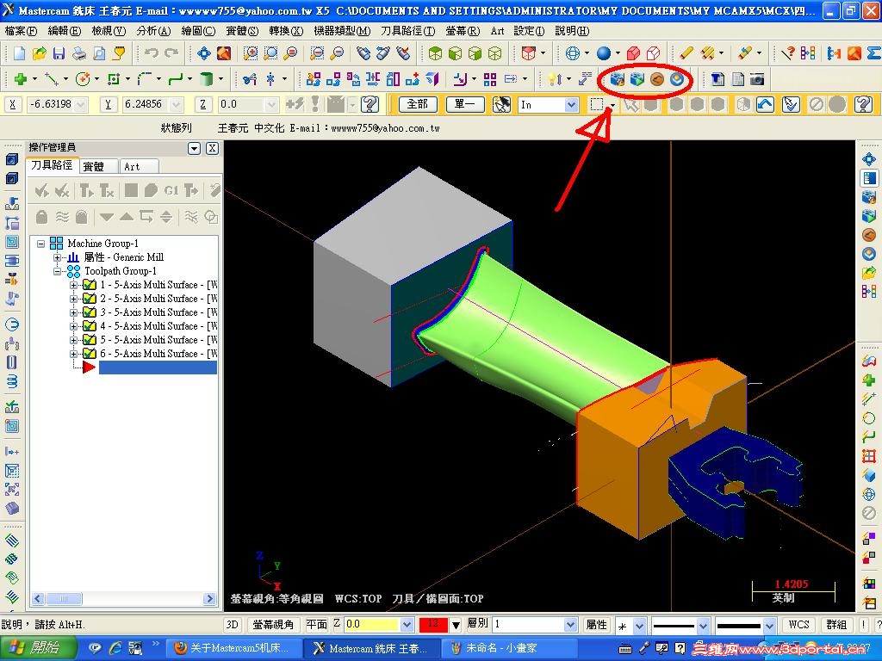
Task: Click the green plus Create point icon
Action: pyautogui.click(x=21, y=79)
